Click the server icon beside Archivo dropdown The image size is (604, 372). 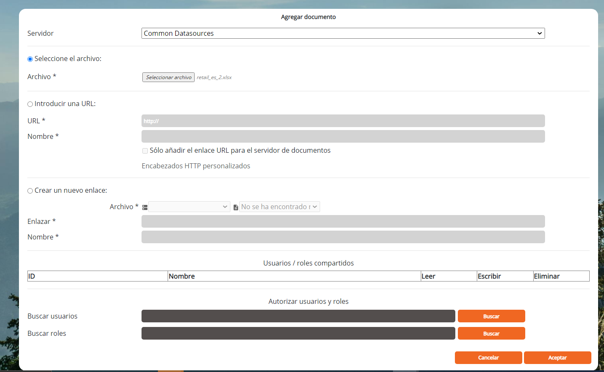(145, 207)
